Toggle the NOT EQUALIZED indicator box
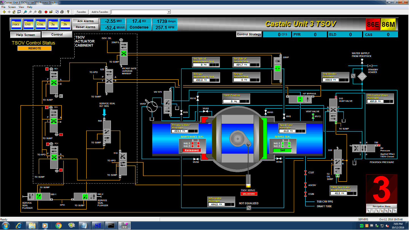The image size is (409, 230). 249,208
